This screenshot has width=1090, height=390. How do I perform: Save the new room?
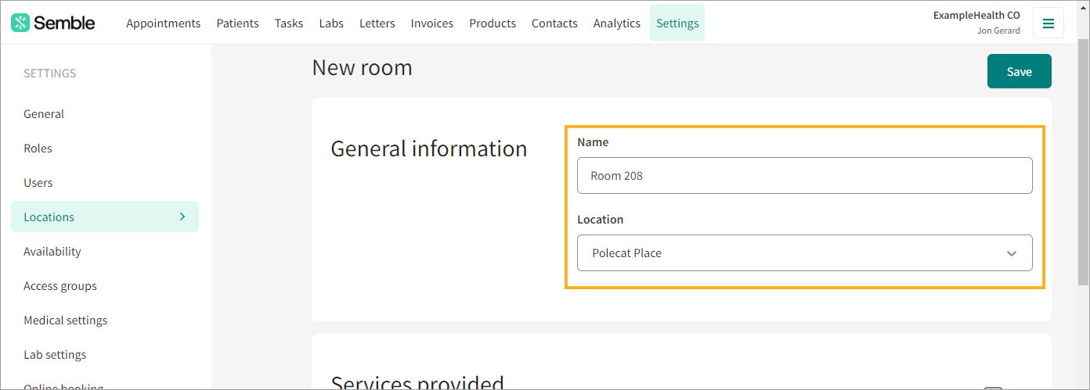pos(1019,71)
